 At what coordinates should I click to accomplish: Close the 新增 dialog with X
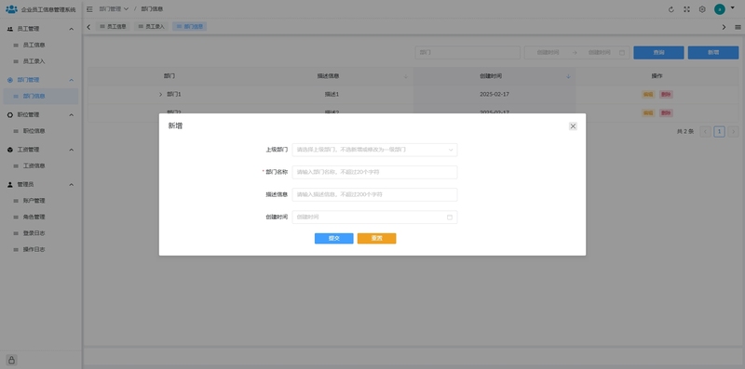573,126
